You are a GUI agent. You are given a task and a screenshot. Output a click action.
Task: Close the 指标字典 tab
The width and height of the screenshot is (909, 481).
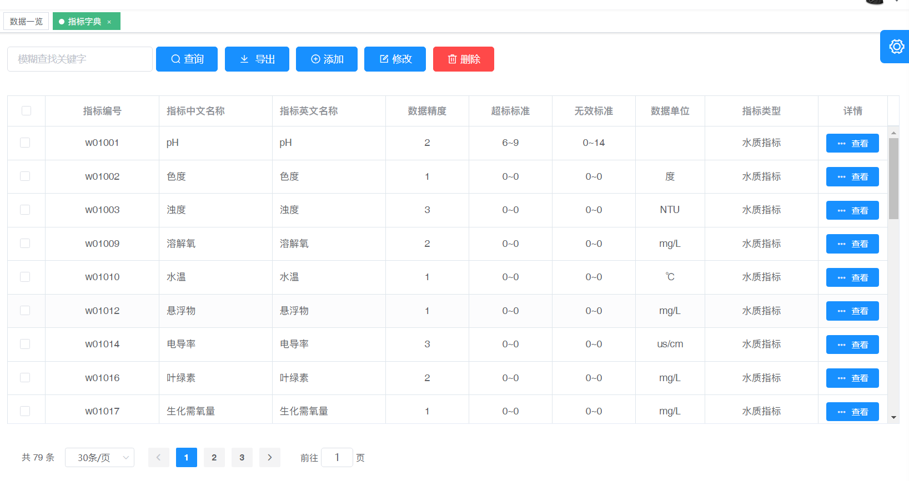point(109,22)
